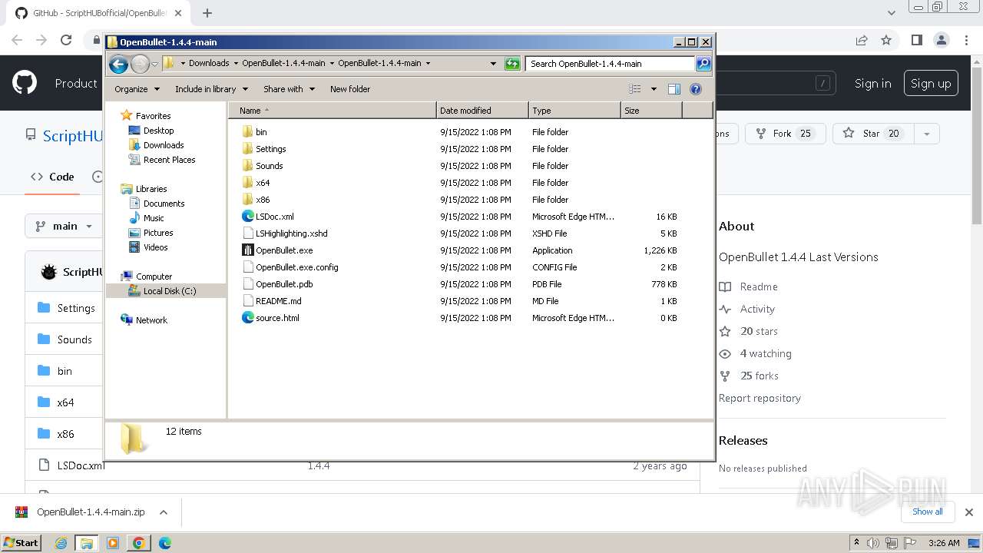Open the main branch dropdown on GitHub
Screen dimensions: 983x553
pos(64,226)
